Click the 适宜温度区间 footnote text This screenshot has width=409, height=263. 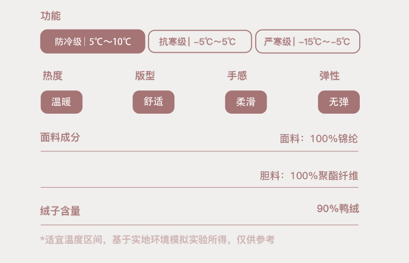(x=157, y=239)
